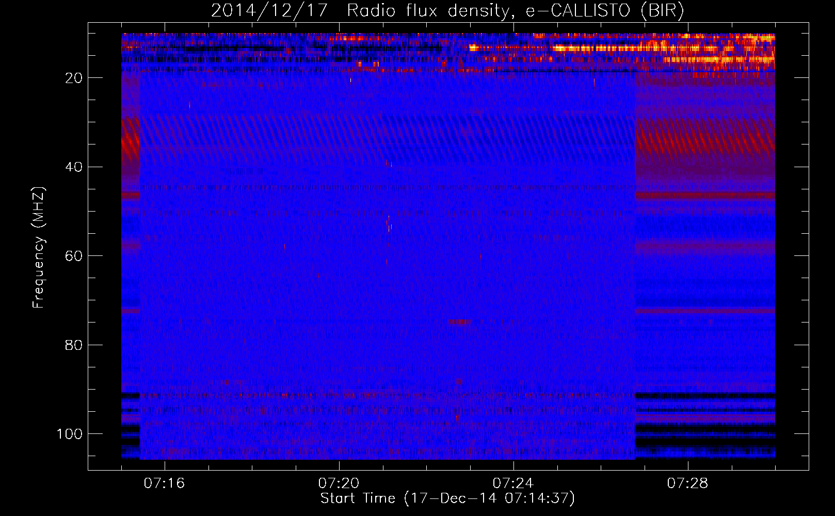Click the plot title '2014/12/17 Radio flux density'
The image size is (835, 516).
[447, 11]
